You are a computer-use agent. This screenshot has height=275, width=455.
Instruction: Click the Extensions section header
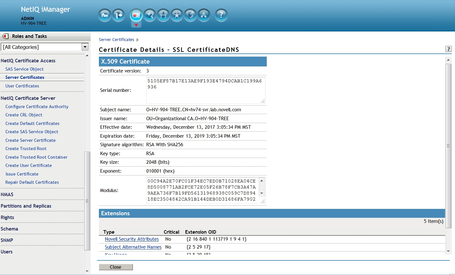click(x=272, y=213)
